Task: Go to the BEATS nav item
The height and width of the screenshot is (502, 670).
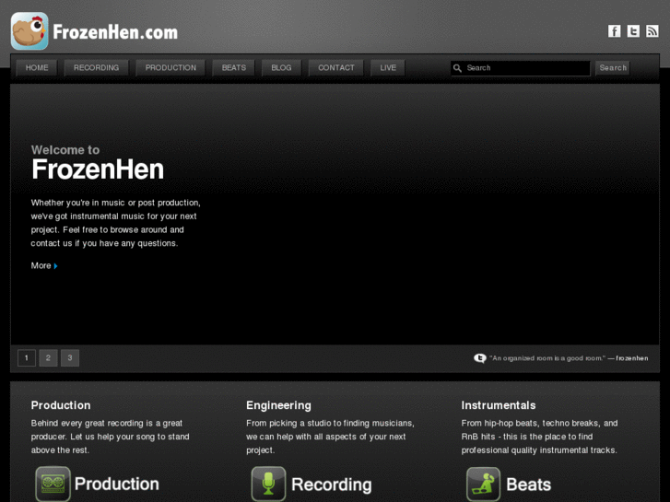Action: point(234,68)
